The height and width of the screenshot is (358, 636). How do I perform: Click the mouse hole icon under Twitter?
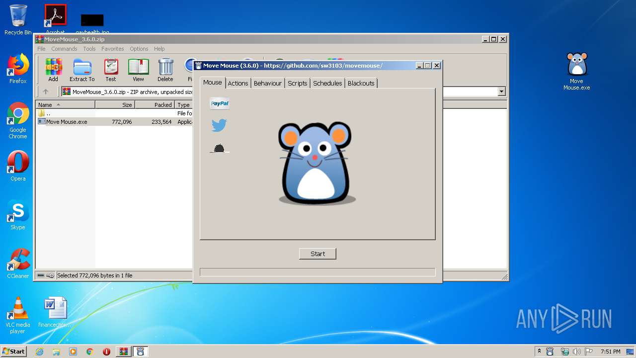[219, 148]
